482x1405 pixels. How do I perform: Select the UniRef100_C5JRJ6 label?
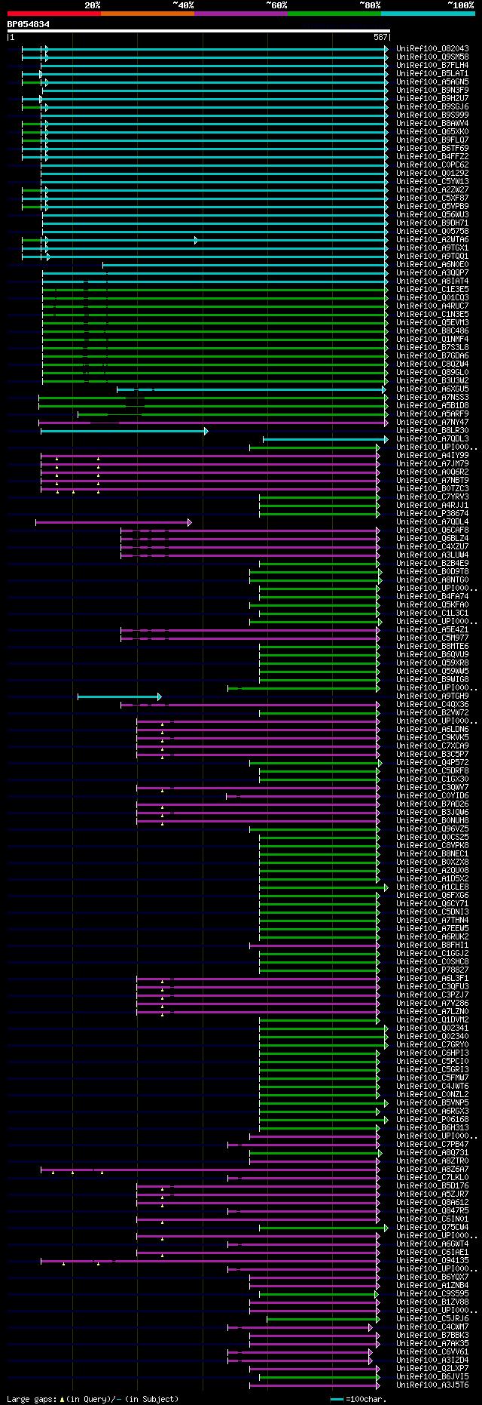[x=432, y=1318]
